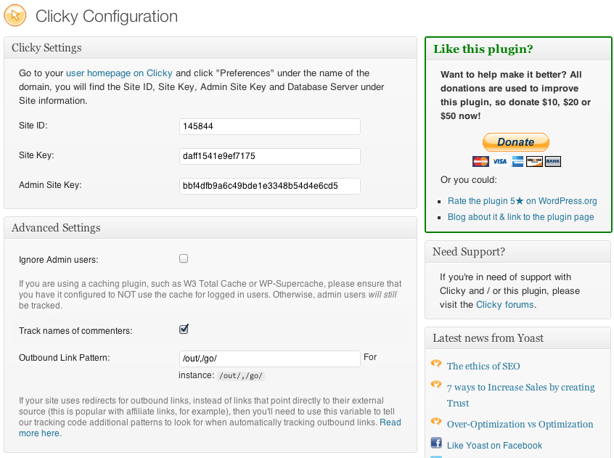This screenshot has height=458, width=614.
Task: Click the Advanced Settings panel header
Action: click(x=210, y=228)
